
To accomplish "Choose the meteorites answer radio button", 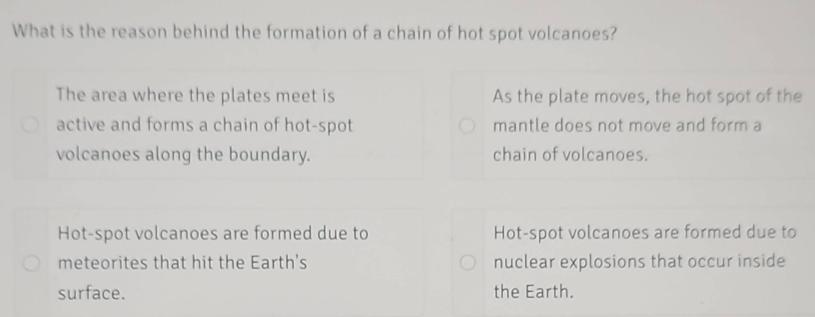I will tap(32, 263).
